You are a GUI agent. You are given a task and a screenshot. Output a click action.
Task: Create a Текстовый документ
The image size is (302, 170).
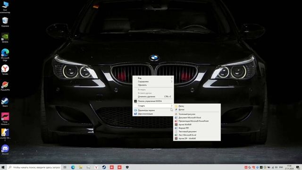pyautogui.click(x=197, y=131)
